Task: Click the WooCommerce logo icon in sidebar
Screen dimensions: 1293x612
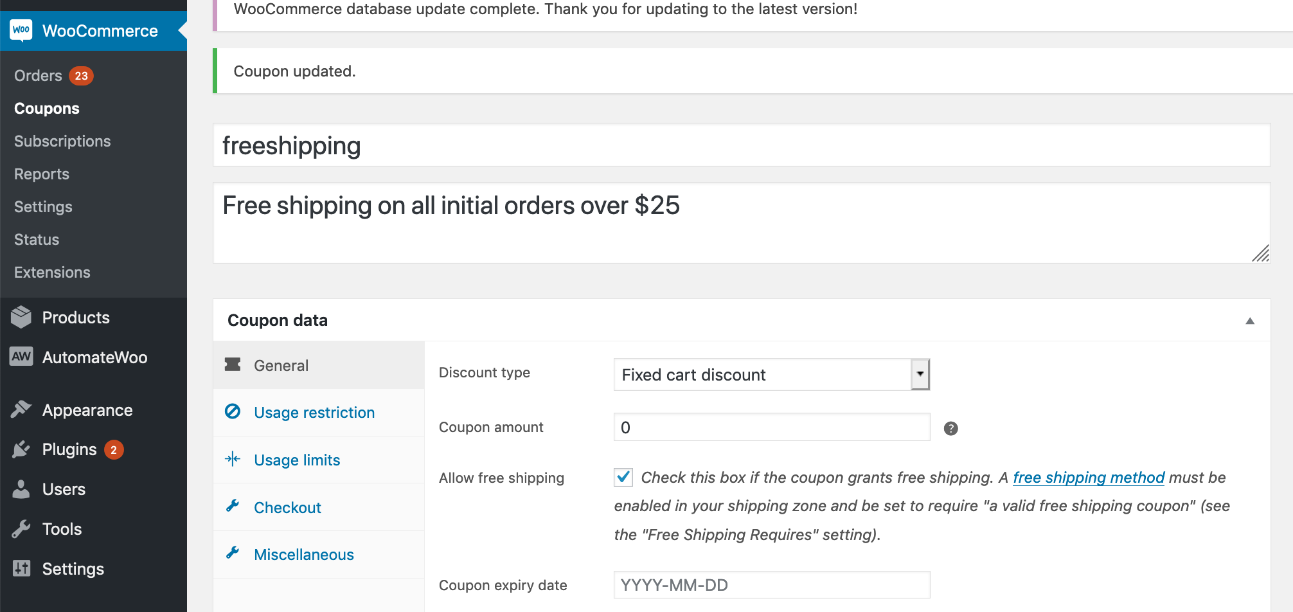Action: tap(21, 30)
